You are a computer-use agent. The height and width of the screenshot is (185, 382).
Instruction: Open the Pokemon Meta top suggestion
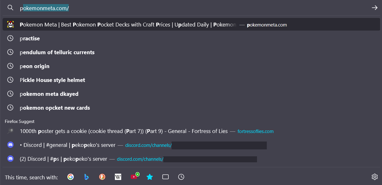pos(191,25)
